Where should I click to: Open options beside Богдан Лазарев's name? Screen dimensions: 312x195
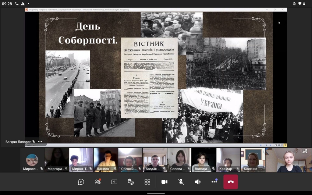click(40, 142)
